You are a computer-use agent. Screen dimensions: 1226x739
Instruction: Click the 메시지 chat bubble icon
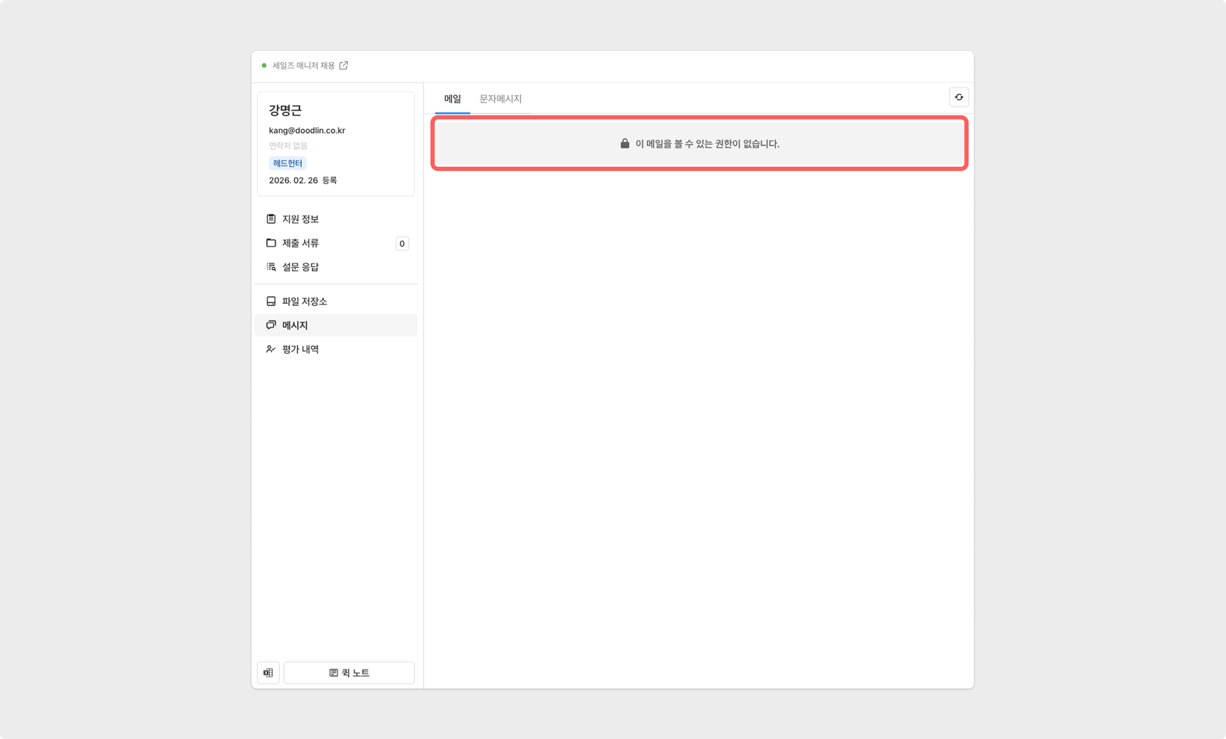(x=271, y=325)
